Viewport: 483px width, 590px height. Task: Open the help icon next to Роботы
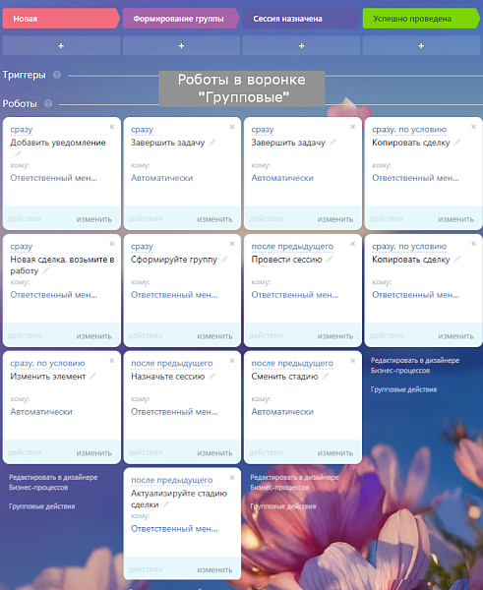pos(48,103)
